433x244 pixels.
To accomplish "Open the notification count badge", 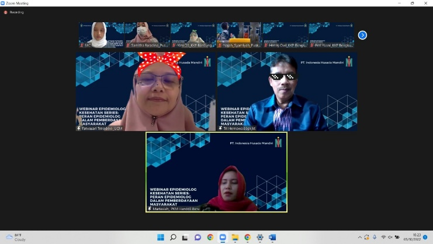I will point(425,237).
